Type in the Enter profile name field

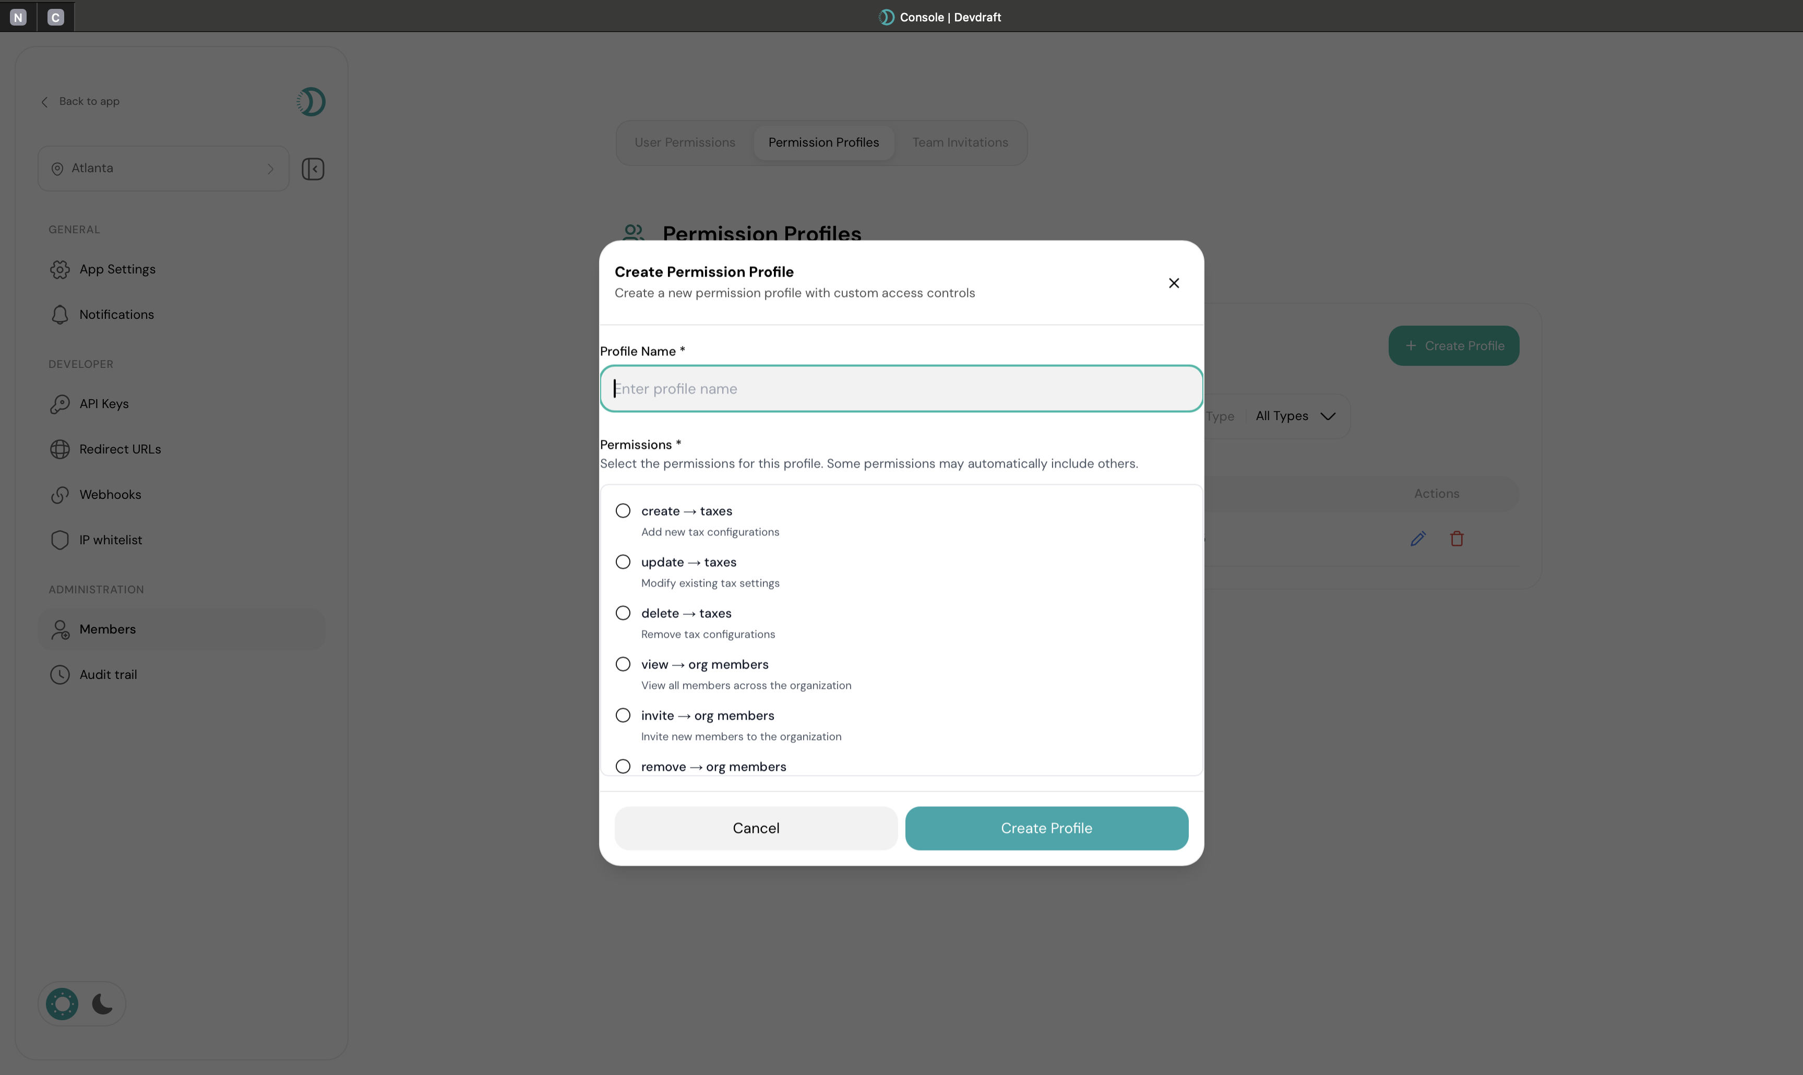click(900, 388)
